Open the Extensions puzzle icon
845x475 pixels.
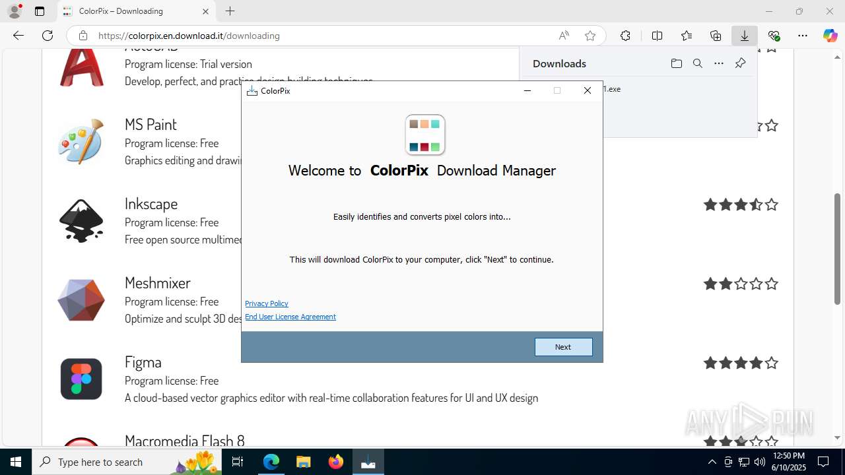[x=625, y=36]
